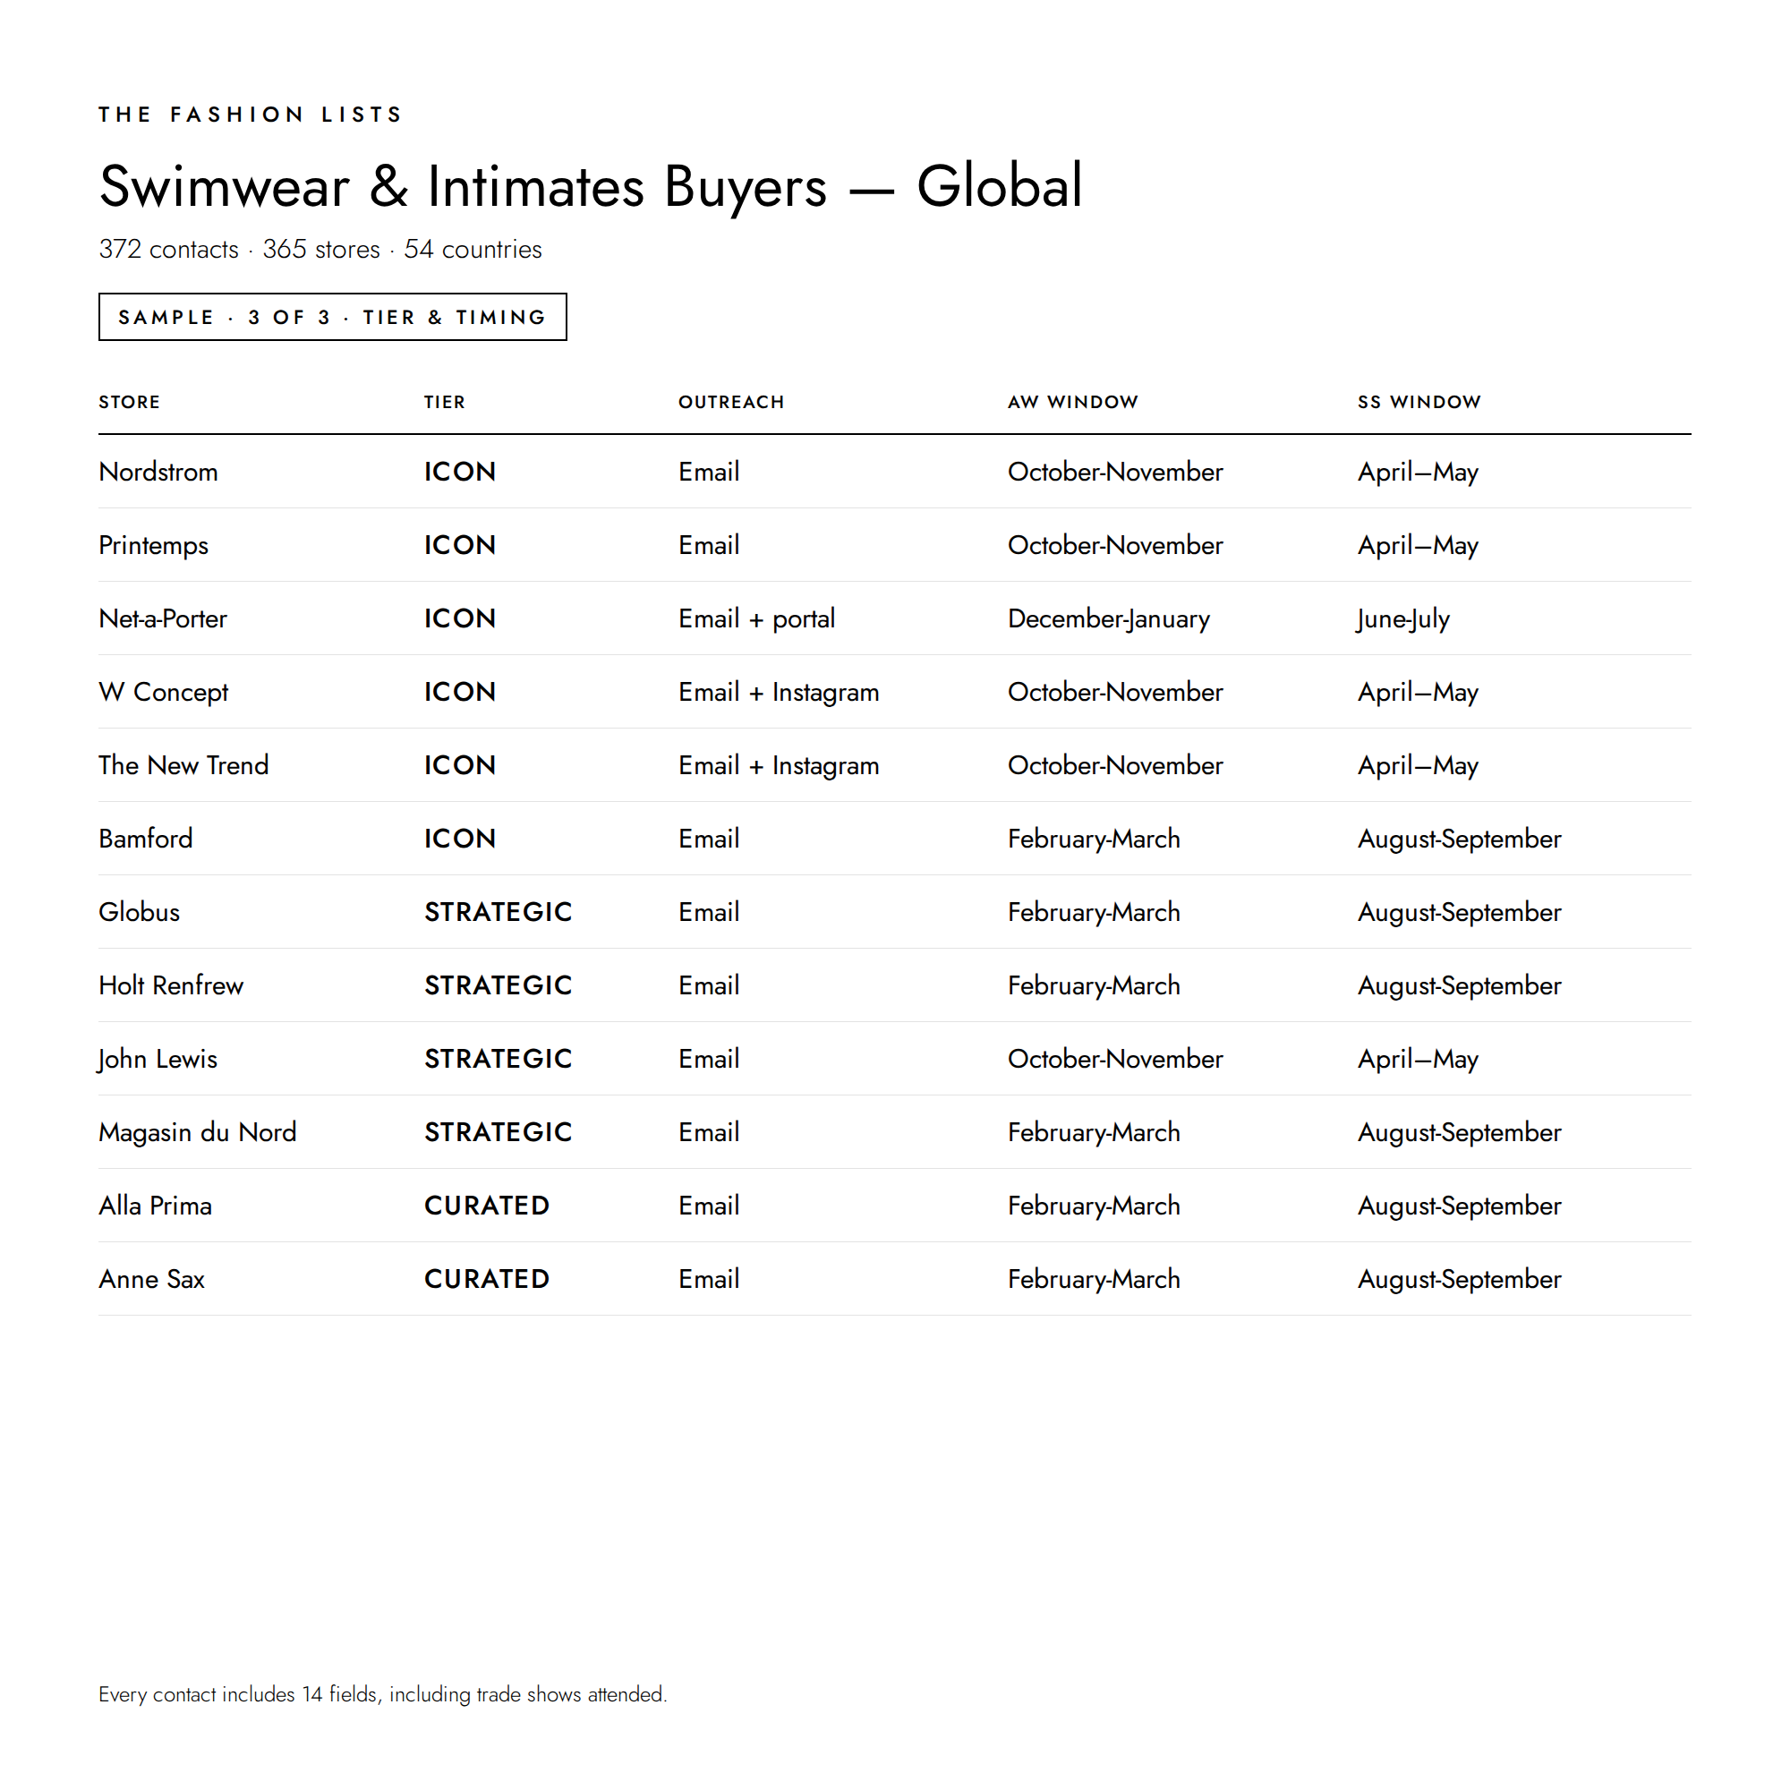Click the CURATED tier in Alla Prima row
This screenshot has width=1790, height=1790.
coord(488,1206)
